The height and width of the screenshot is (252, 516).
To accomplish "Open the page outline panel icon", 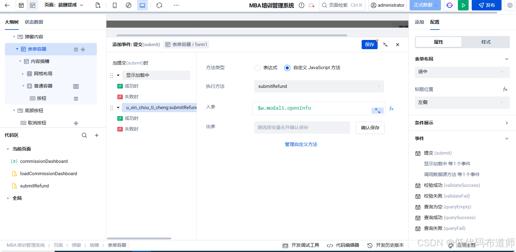I will [21, 5].
